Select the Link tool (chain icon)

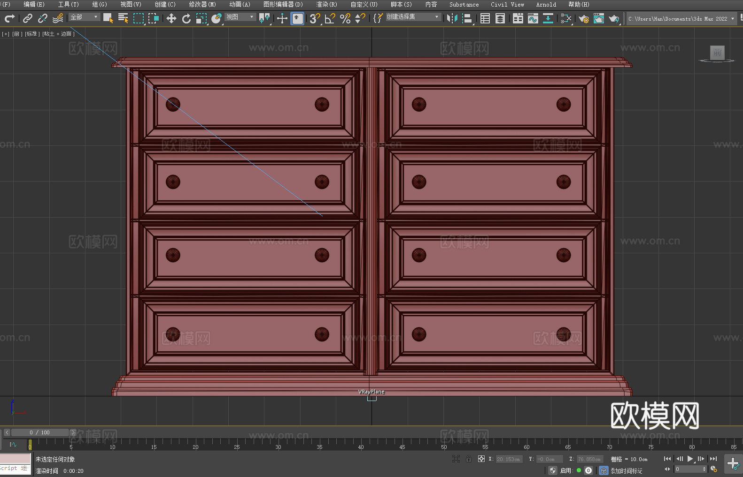click(28, 18)
